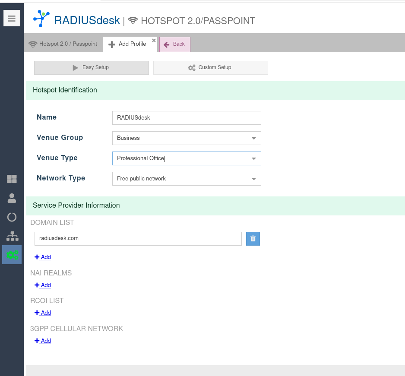Choose the Easy Setup mode
Screen dimensions: 405x376
[92, 68]
